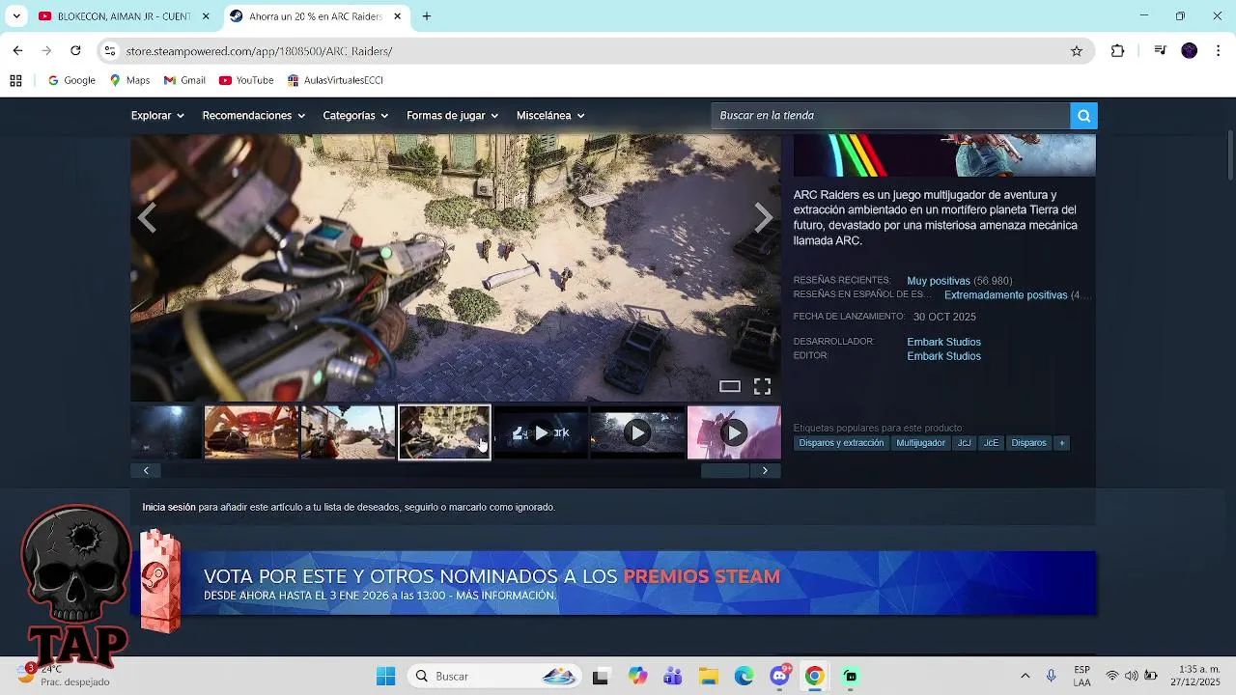Reload the page

point(75,51)
